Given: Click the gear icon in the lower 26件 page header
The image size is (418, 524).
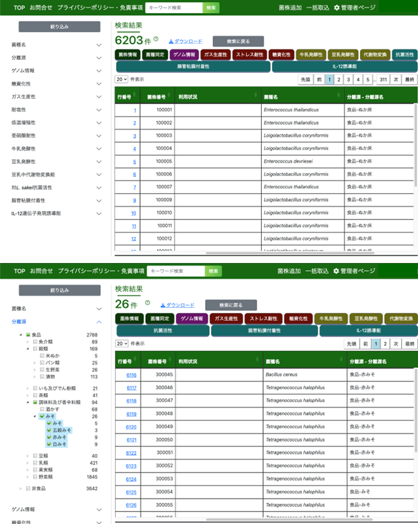Looking at the screenshot, I should [x=336, y=271].
